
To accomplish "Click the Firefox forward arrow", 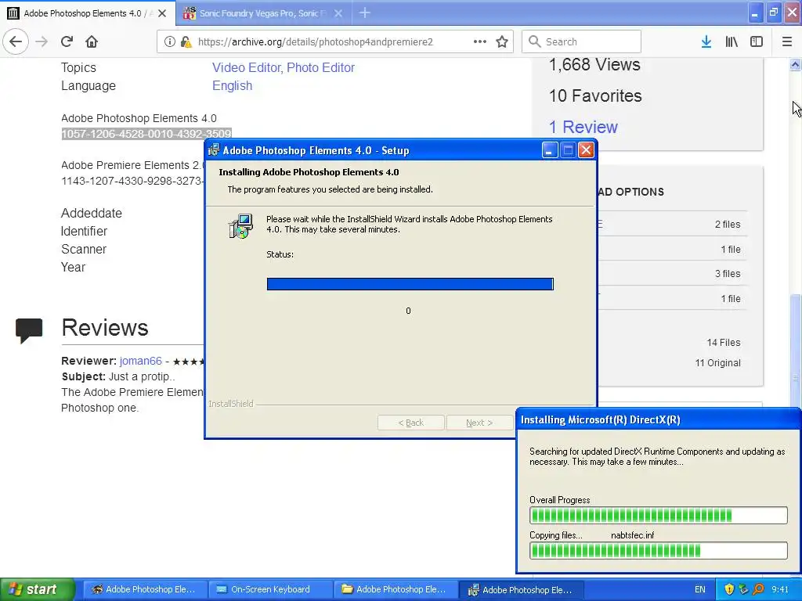I will coord(42,41).
